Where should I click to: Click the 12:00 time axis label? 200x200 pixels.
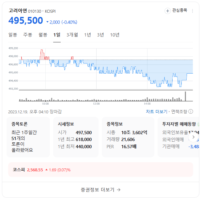coord(96,104)
